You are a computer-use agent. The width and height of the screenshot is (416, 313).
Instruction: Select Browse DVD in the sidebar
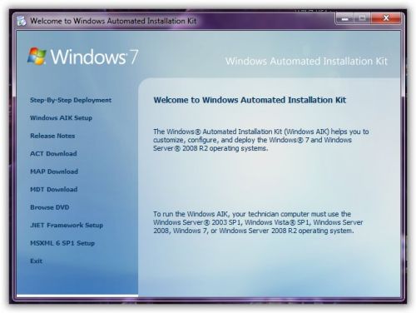tap(50, 207)
